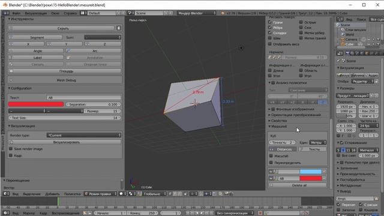384x216 pixels.
Task: Click the viewport shading sphere icon
Action: click(122, 194)
